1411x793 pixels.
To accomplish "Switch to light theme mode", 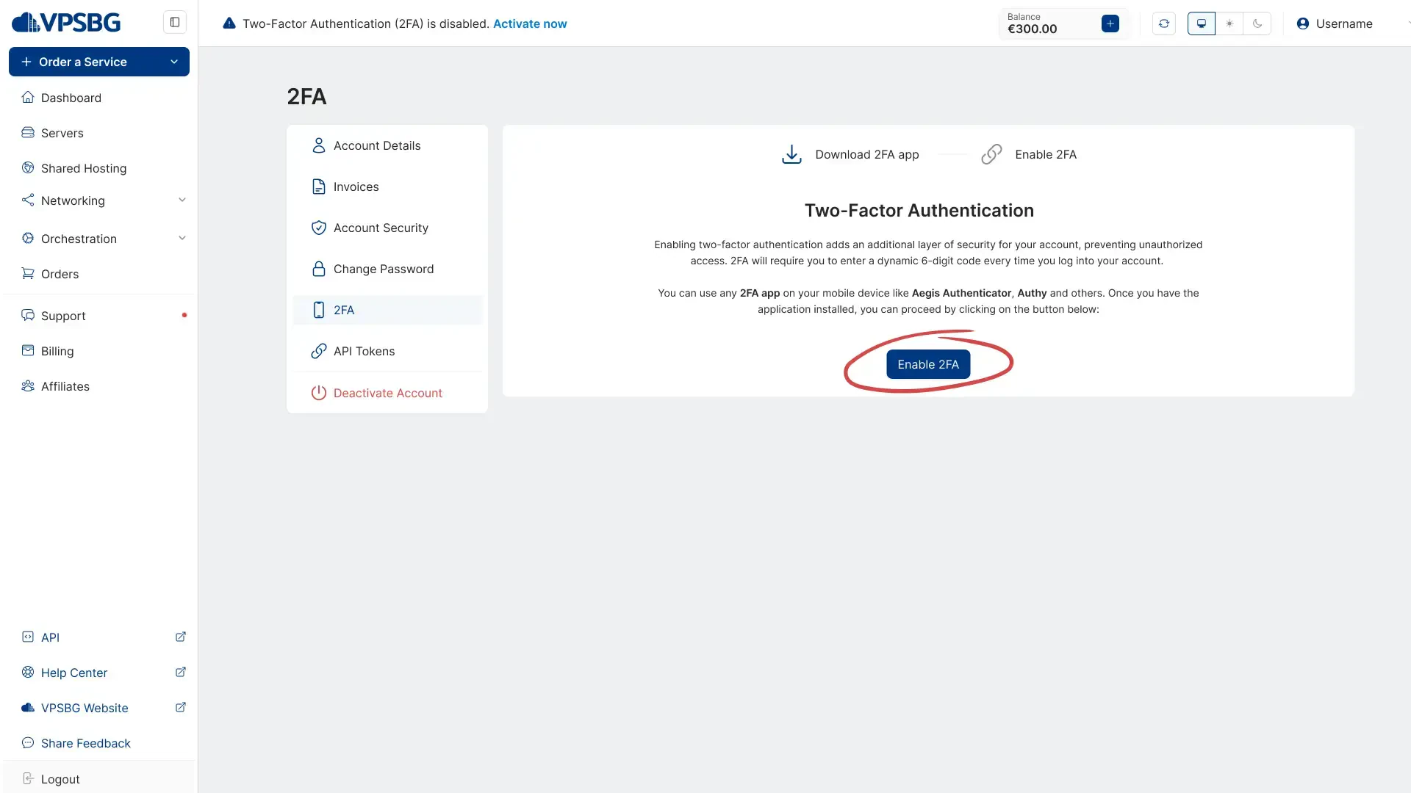I will pos(1229,23).
